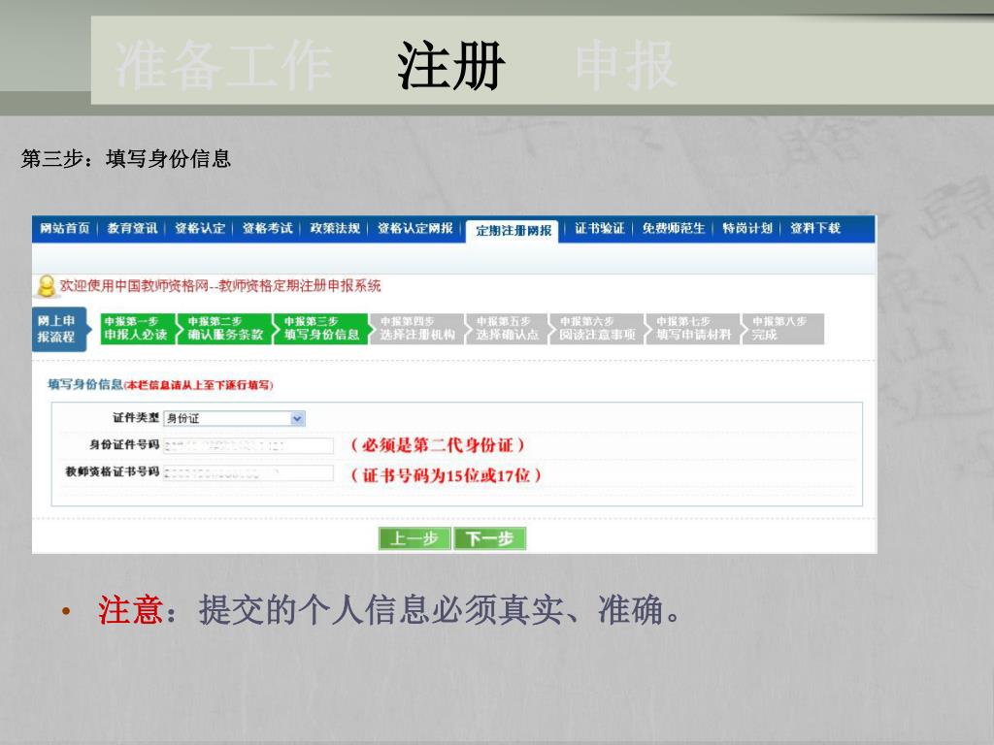
Task: Click the faded 准备工作 heading
Action: [223, 64]
